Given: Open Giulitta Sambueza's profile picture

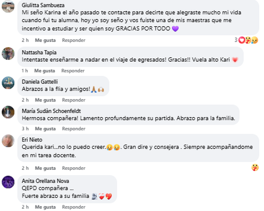Looking at the screenshot, I should [8, 6].
